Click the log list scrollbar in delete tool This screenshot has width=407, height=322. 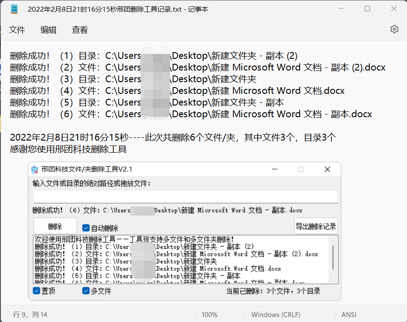click(333, 258)
